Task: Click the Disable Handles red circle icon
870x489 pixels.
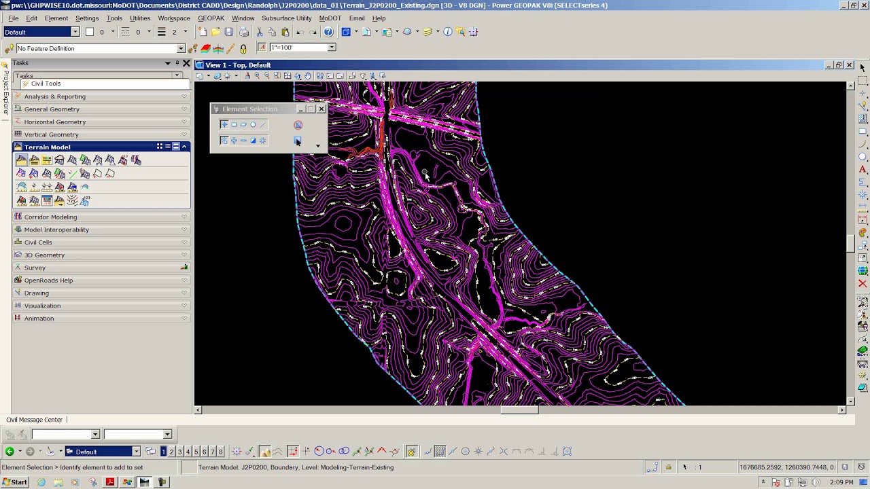Action: tap(298, 125)
